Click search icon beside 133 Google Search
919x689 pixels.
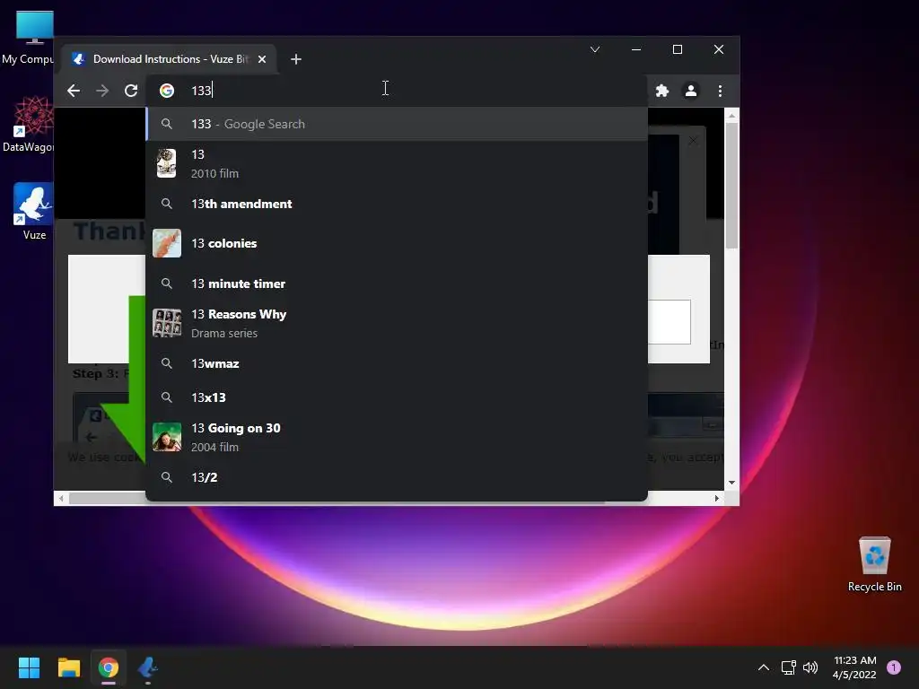(x=167, y=124)
